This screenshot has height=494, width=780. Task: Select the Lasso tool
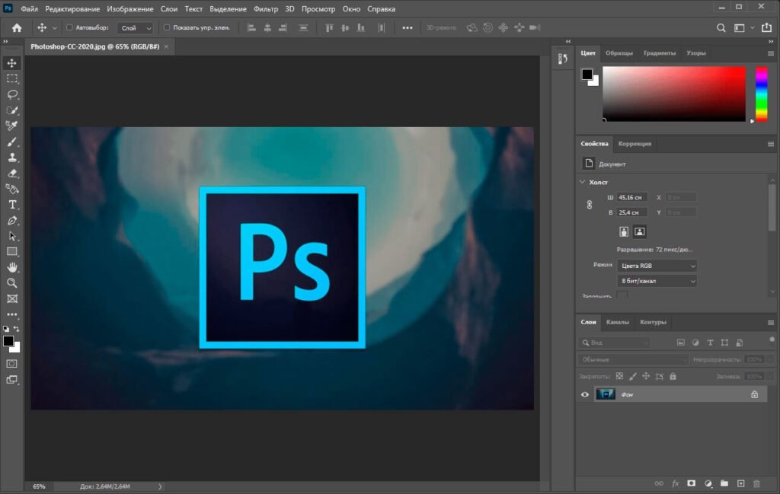pos(12,94)
